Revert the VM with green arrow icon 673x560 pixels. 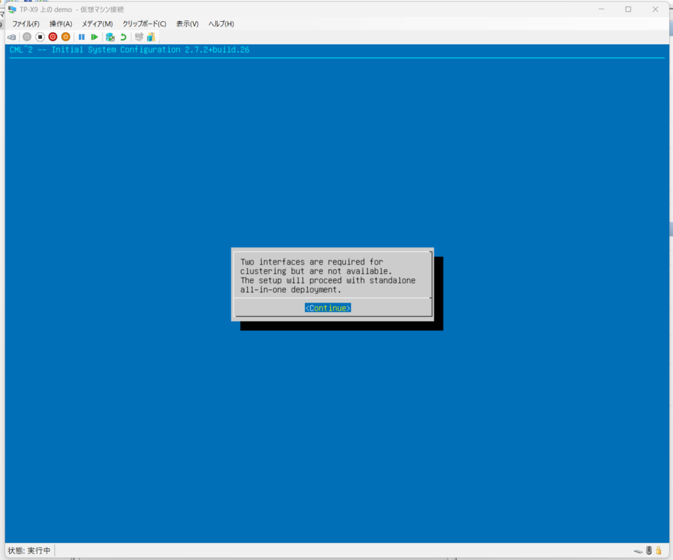pos(123,37)
